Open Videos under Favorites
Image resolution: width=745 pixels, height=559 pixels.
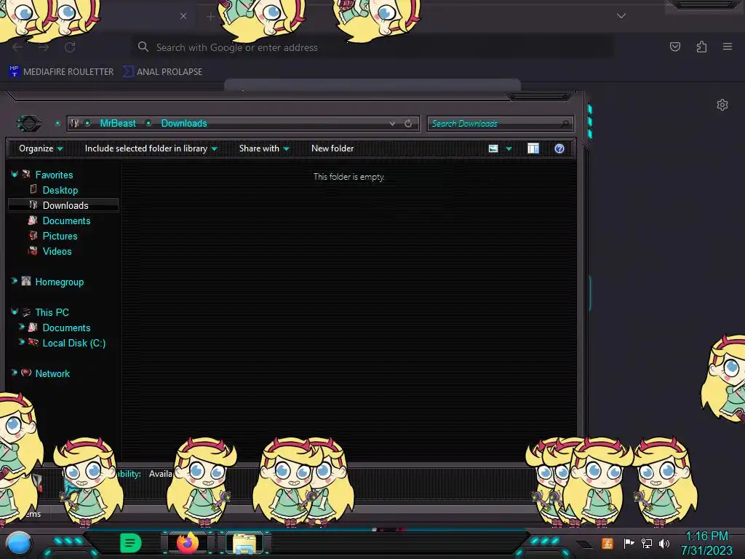pyautogui.click(x=57, y=251)
